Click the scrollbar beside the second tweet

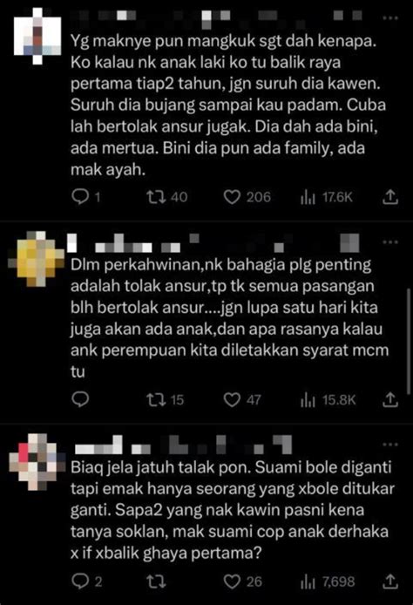click(410, 341)
